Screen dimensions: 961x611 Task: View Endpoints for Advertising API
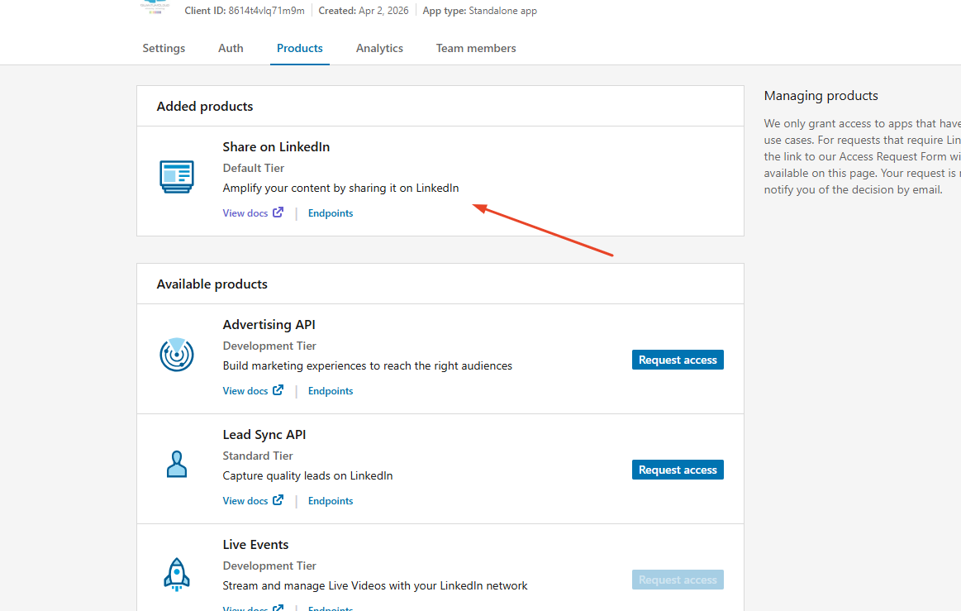click(x=331, y=391)
